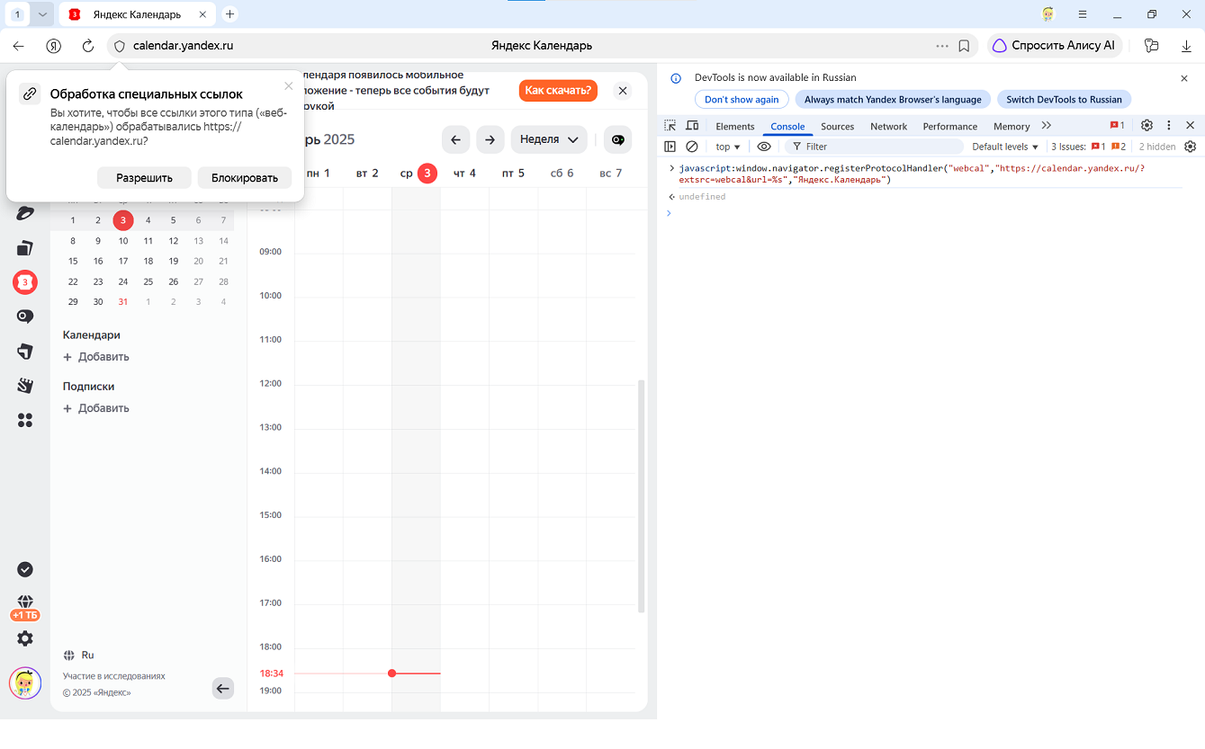Collapse the calendar sidebar with the left arrow
Image resolution: width=1205 pixels, height=749 pixels.
[223, 689]
